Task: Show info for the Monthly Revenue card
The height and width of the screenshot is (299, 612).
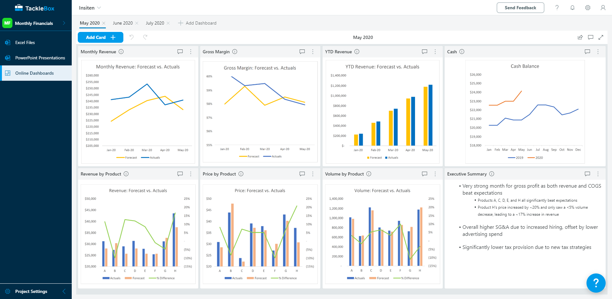Action: coord(121,52)
